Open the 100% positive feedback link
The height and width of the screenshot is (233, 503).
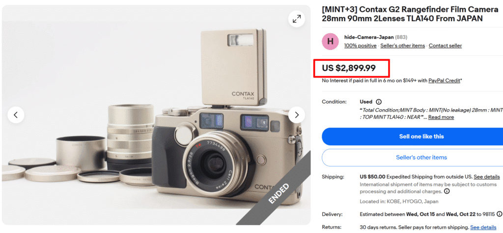pos(360,46)
